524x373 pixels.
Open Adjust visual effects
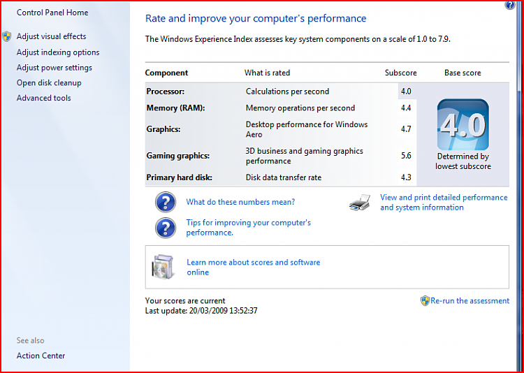[52, 36]
